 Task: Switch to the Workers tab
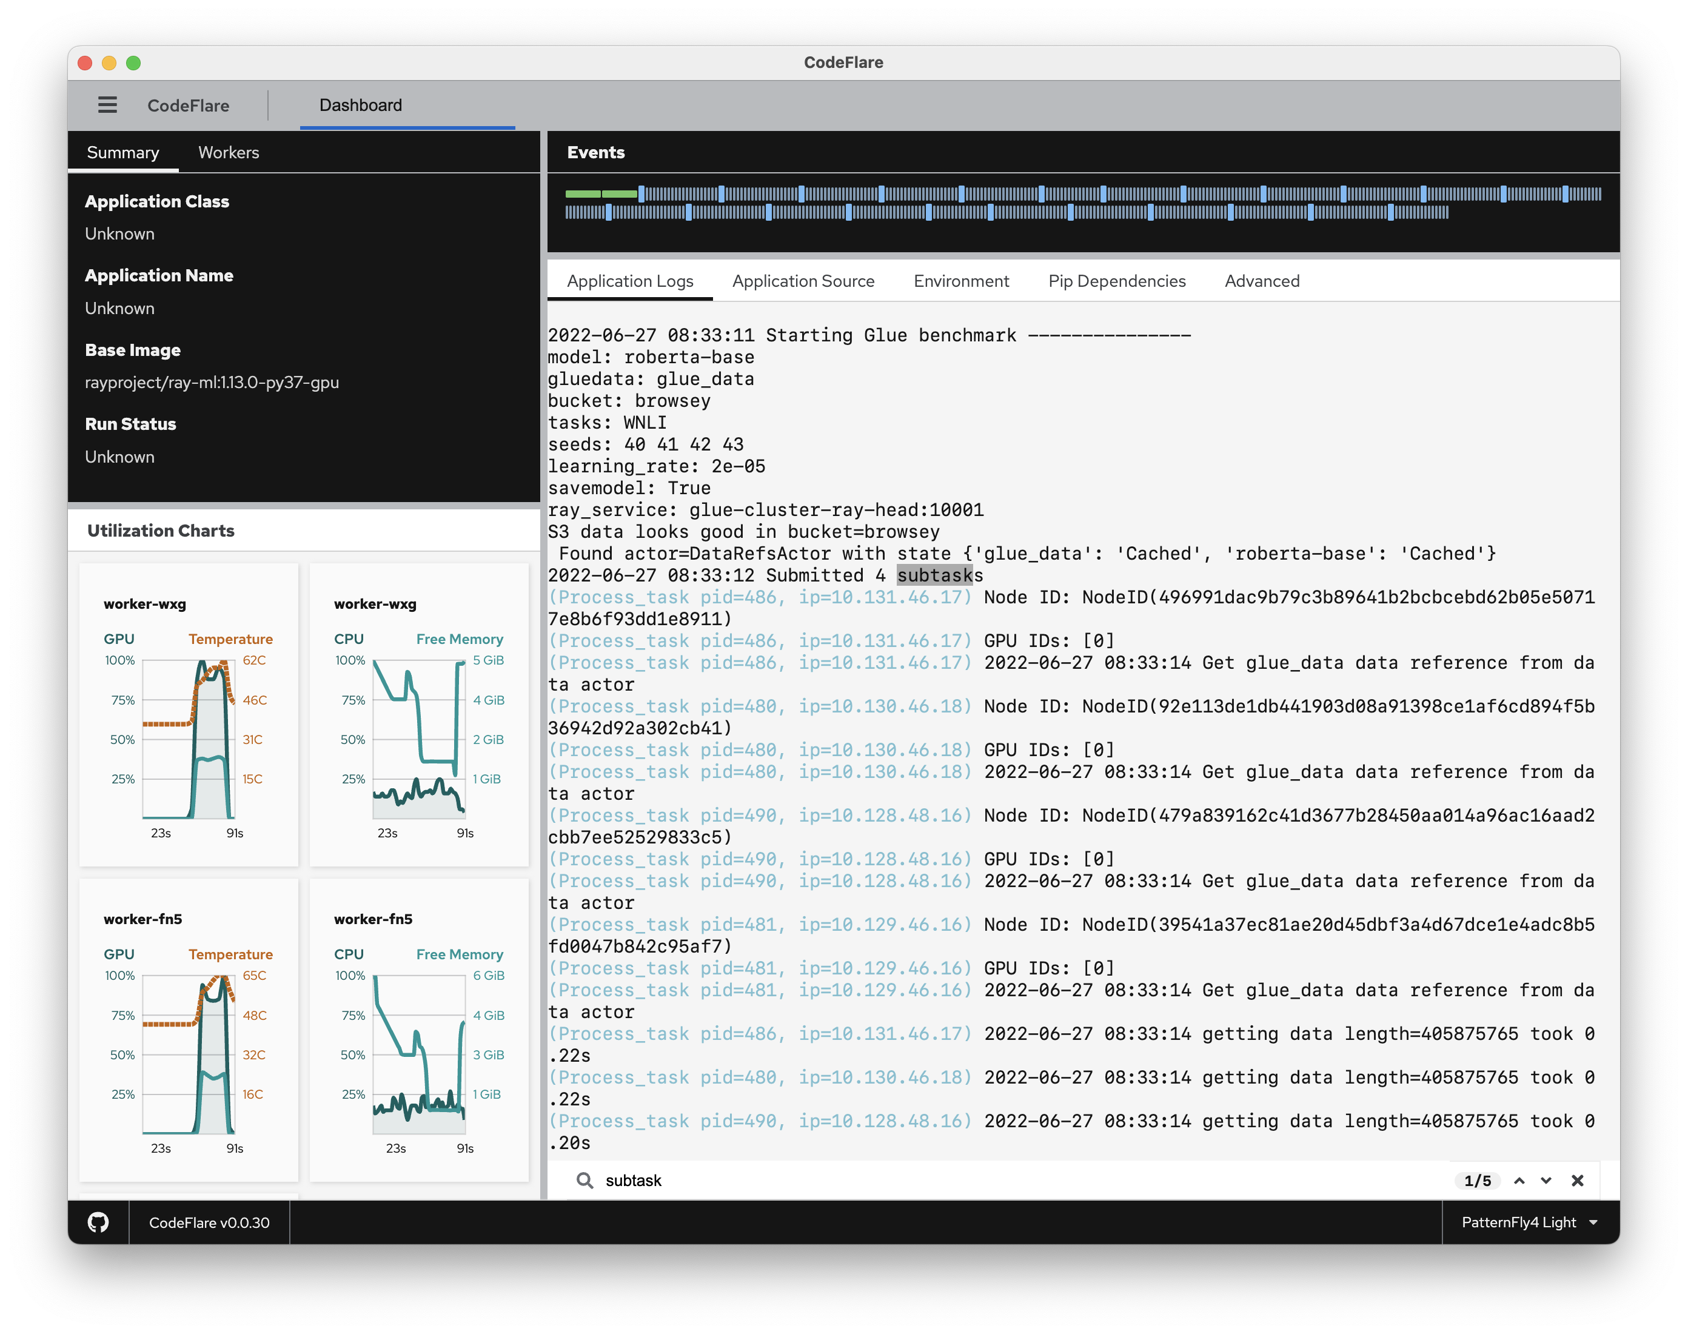click(228, 152)
